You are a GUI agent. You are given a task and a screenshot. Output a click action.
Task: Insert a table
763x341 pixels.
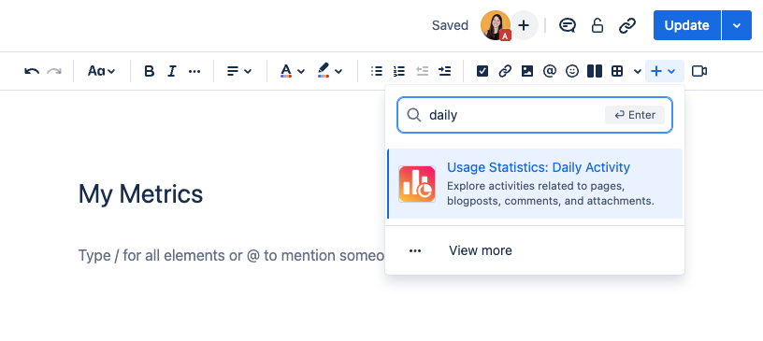[617, 72]
